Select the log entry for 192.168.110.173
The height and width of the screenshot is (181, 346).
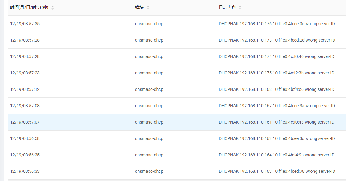point(277,40)
